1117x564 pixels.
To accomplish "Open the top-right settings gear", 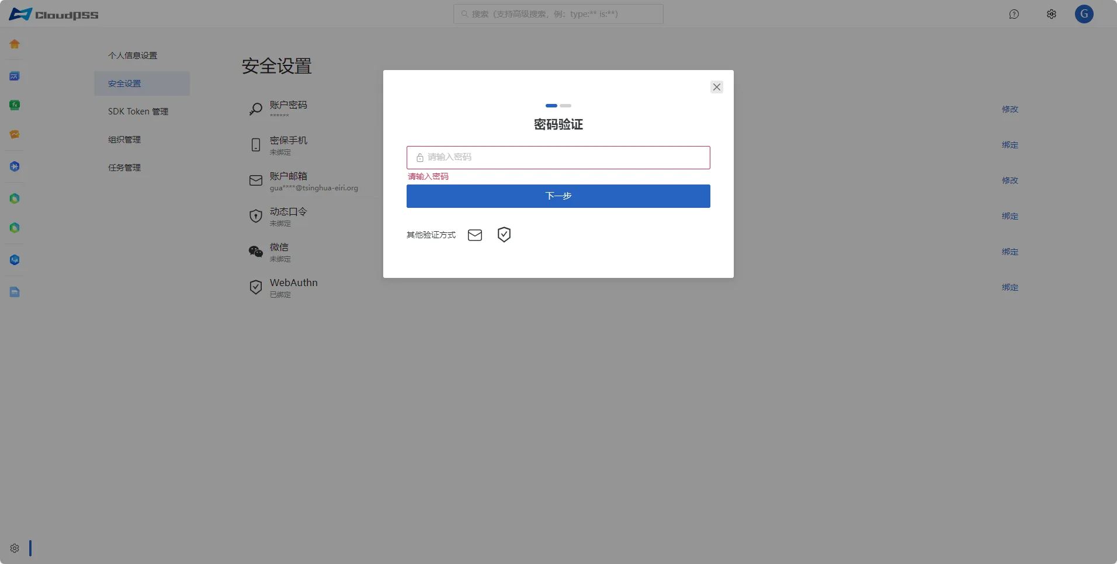I will pyautogui.click(x=1052, y=14).
